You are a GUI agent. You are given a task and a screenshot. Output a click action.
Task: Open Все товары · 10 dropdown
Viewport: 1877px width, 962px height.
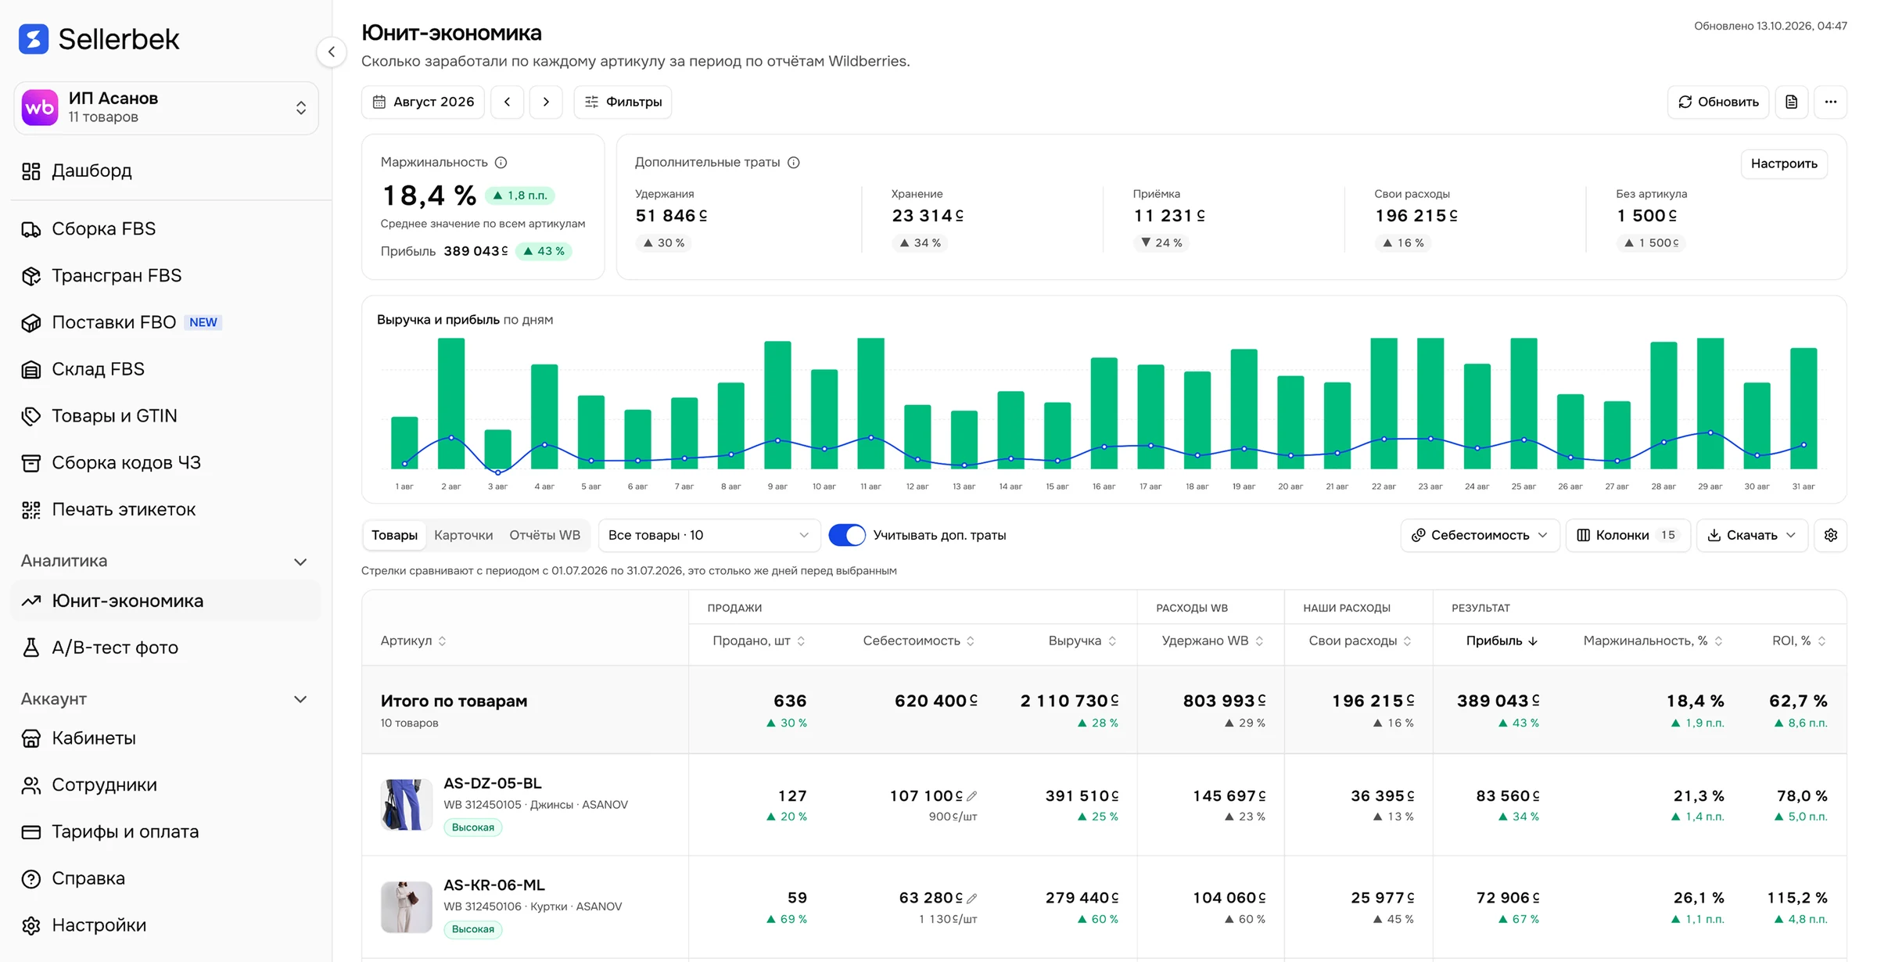point(709,535)
